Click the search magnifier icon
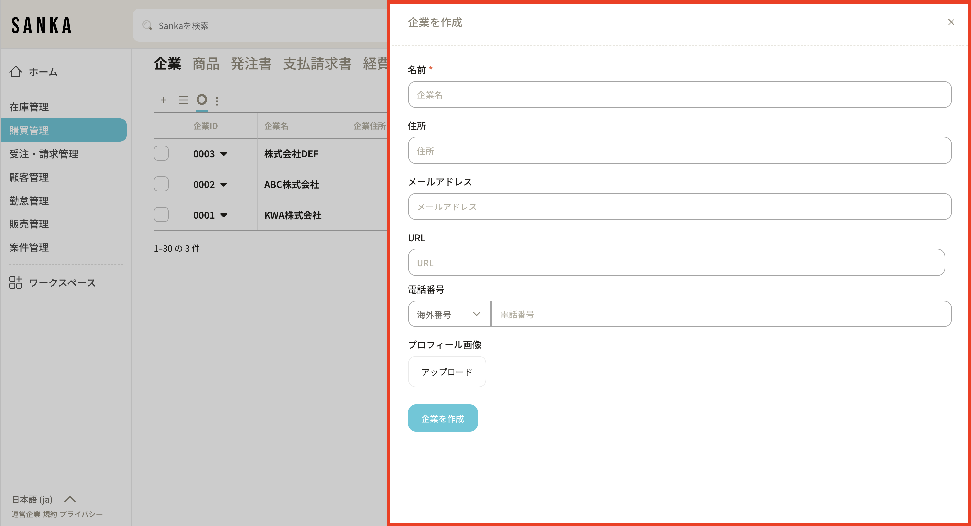Image resolution: width=971 pixels, height=526 pixels. [x=147, y=26]
